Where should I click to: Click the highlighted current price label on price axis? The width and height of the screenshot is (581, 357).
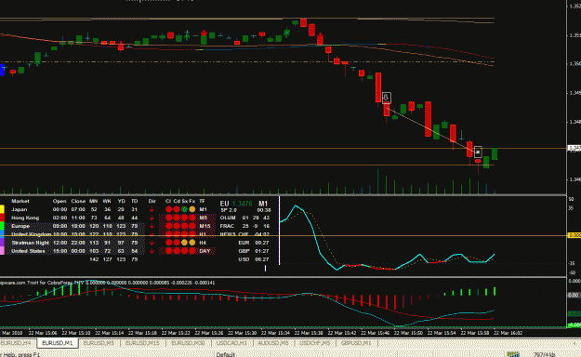(574, 149)
